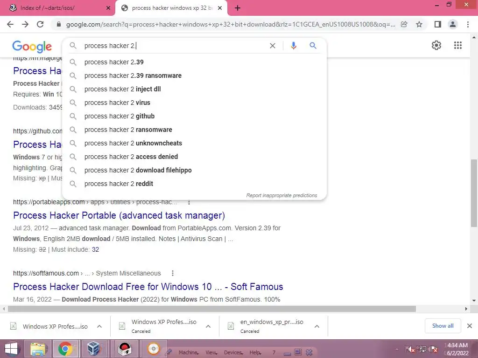Click the address bar URL
The image size is (478, 358).
pyautogui.click(x=231, y=24)
